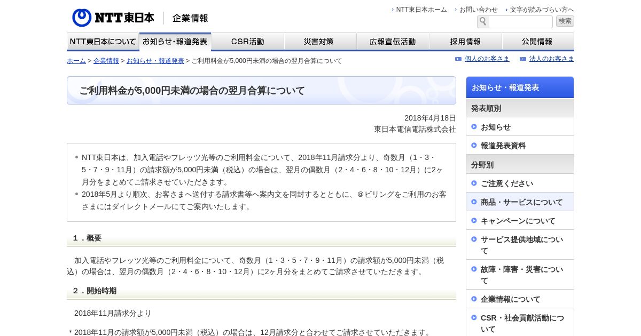This screenshot has height=336, width=641.
Task: Click the page title ご利用料金が5,000円未満の場合の翌月合算について
Action: click(192, 91)
